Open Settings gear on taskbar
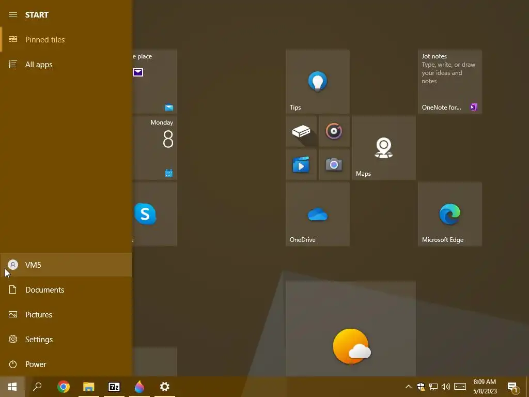This screenshot has width=529, height=397. pos(165,387)
